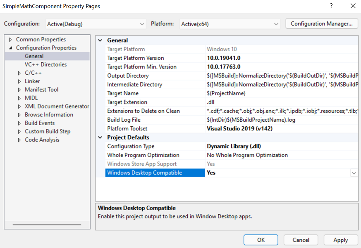Cancel the property pages dialog
The width and height of the screenshot is (361, 248).
coord(301,240)
